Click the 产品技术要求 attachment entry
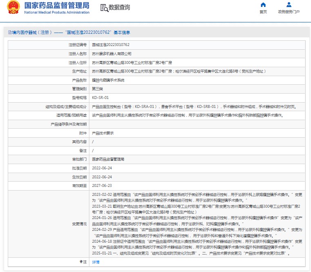 [x=103, y=133]
